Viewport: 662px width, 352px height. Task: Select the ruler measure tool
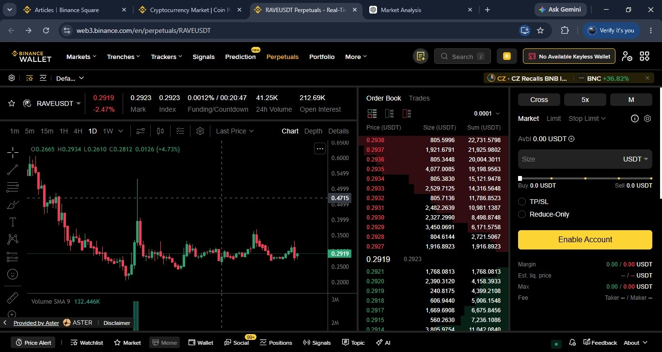[x=13, y=297]
